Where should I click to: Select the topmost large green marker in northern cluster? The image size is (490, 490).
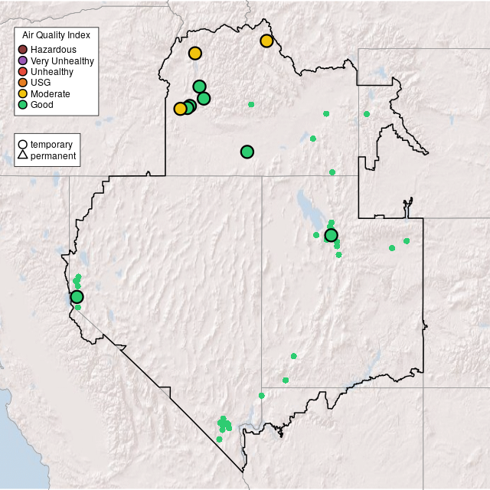(199, 87)
